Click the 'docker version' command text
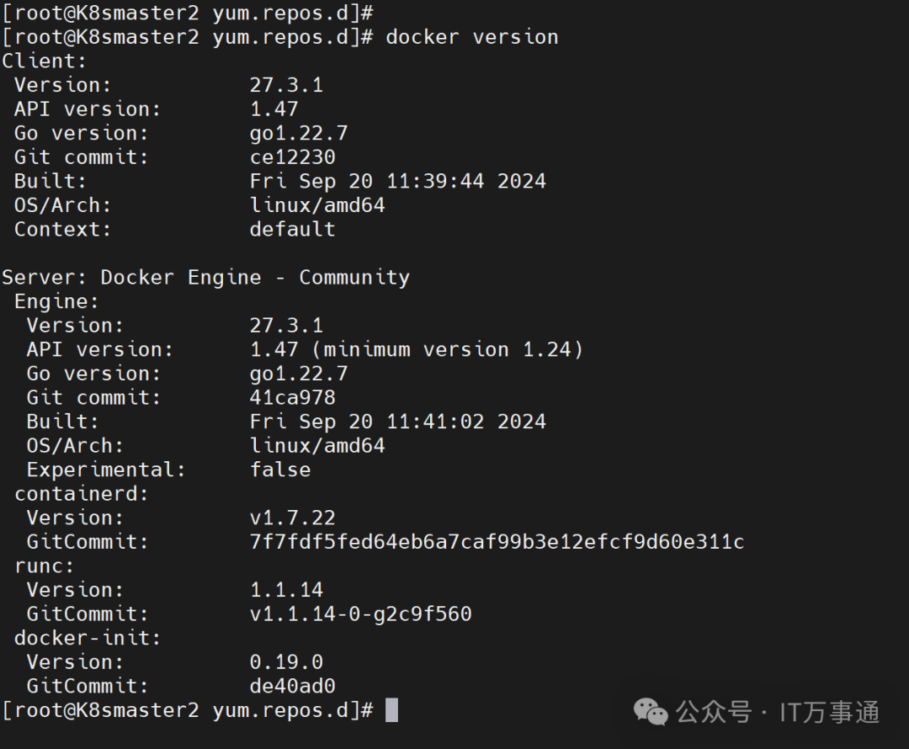The height and width of the screenshot is (749, 909). [472, 37]
